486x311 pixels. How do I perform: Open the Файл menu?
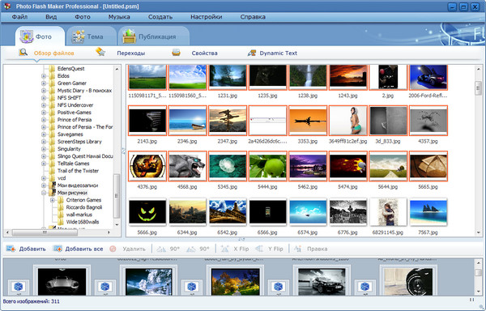(19, 17)
